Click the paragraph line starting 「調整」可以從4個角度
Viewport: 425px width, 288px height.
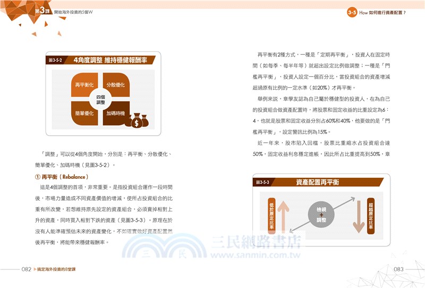106,154
